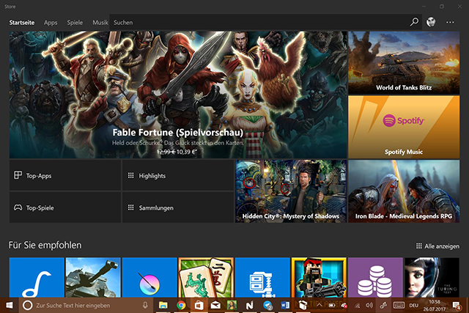Viewport: 469px width, 313px height.
Task: Click the Store icon in the taskbar
Action: pos(199,305)
